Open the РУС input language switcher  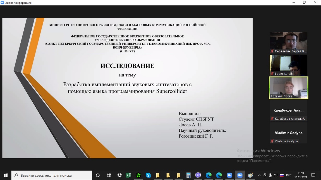tap(289, 175)
